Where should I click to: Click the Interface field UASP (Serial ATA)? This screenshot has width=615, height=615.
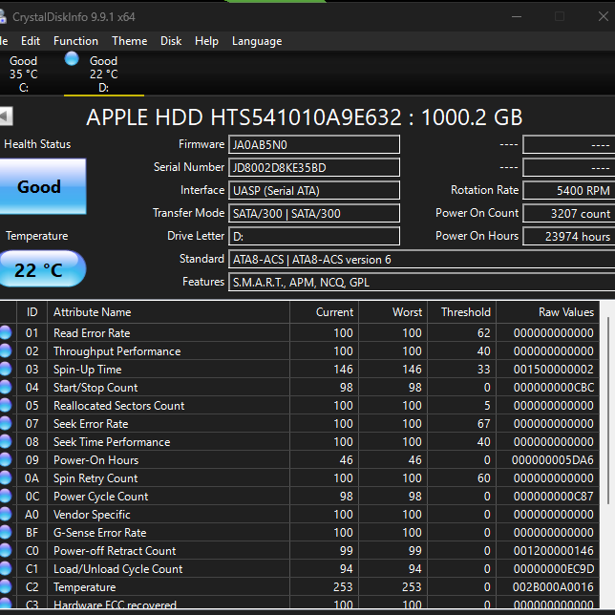click(x=314, y=191)
